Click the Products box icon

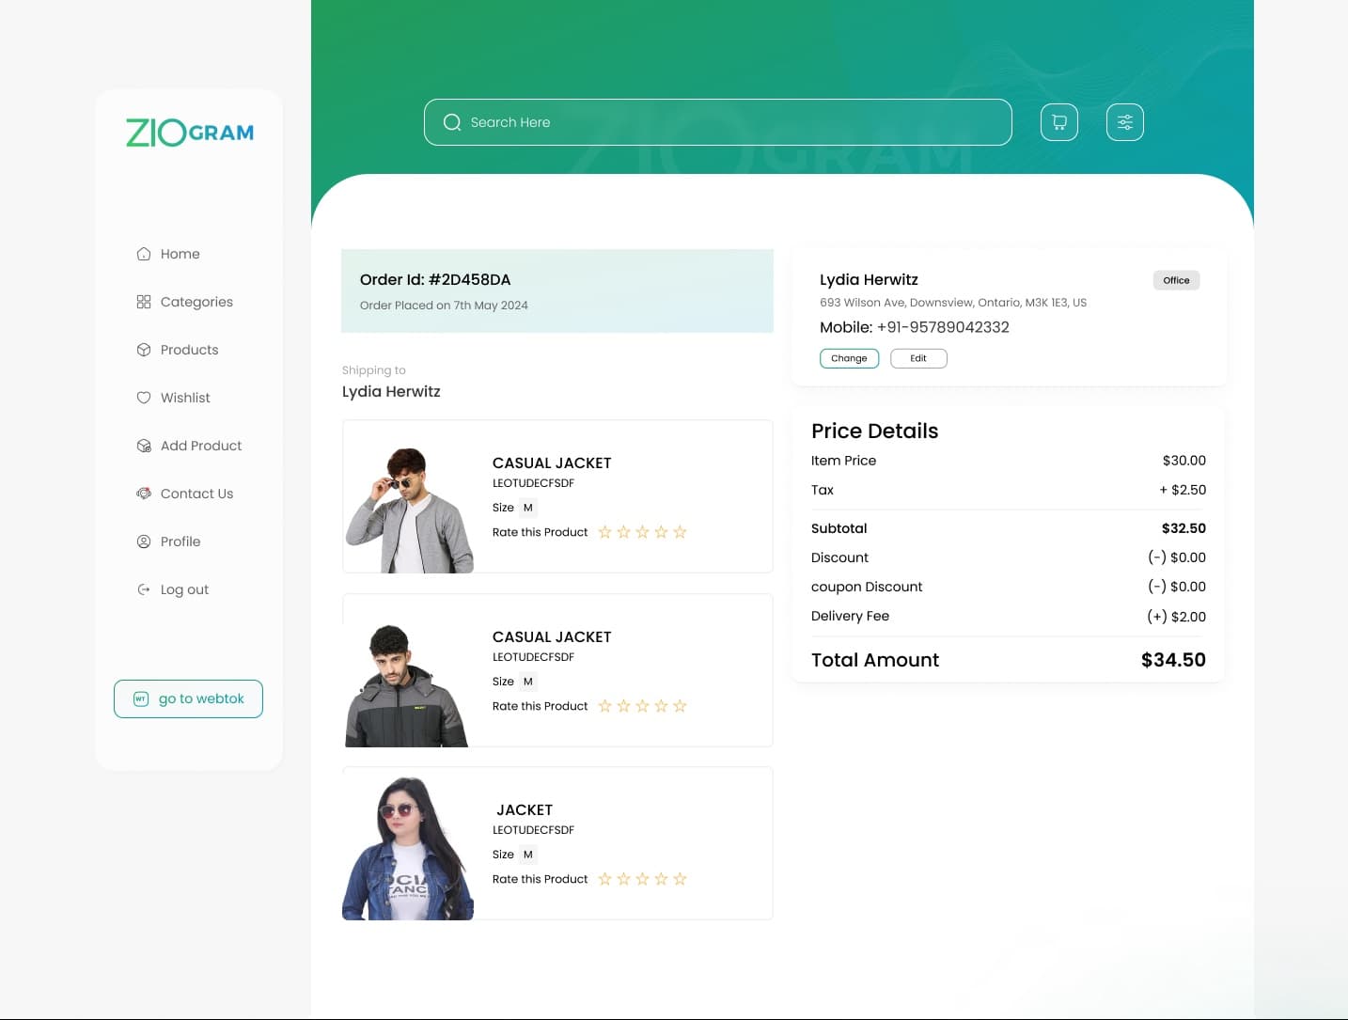point(144,350)
